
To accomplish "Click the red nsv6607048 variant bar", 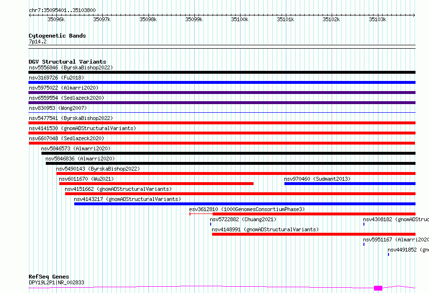I will coord(222,143).
